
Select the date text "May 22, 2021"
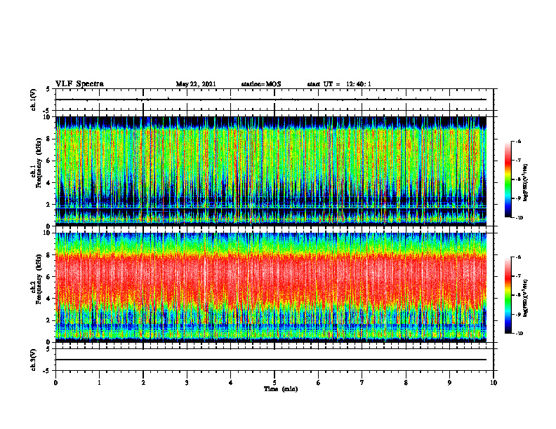click(x=196, y=84)
